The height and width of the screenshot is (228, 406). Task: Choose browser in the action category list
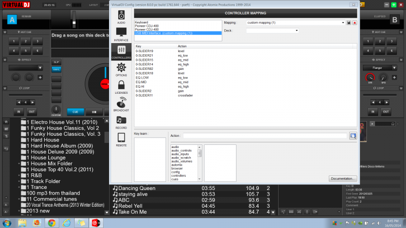(x=177, y=169)
